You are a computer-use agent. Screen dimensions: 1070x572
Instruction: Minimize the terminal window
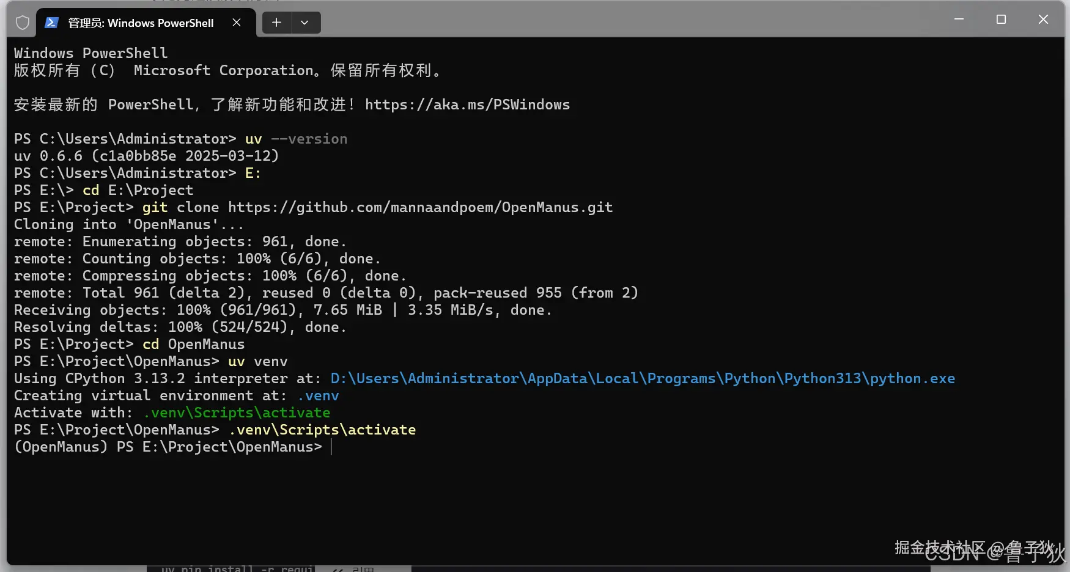(x=959, y=20)
